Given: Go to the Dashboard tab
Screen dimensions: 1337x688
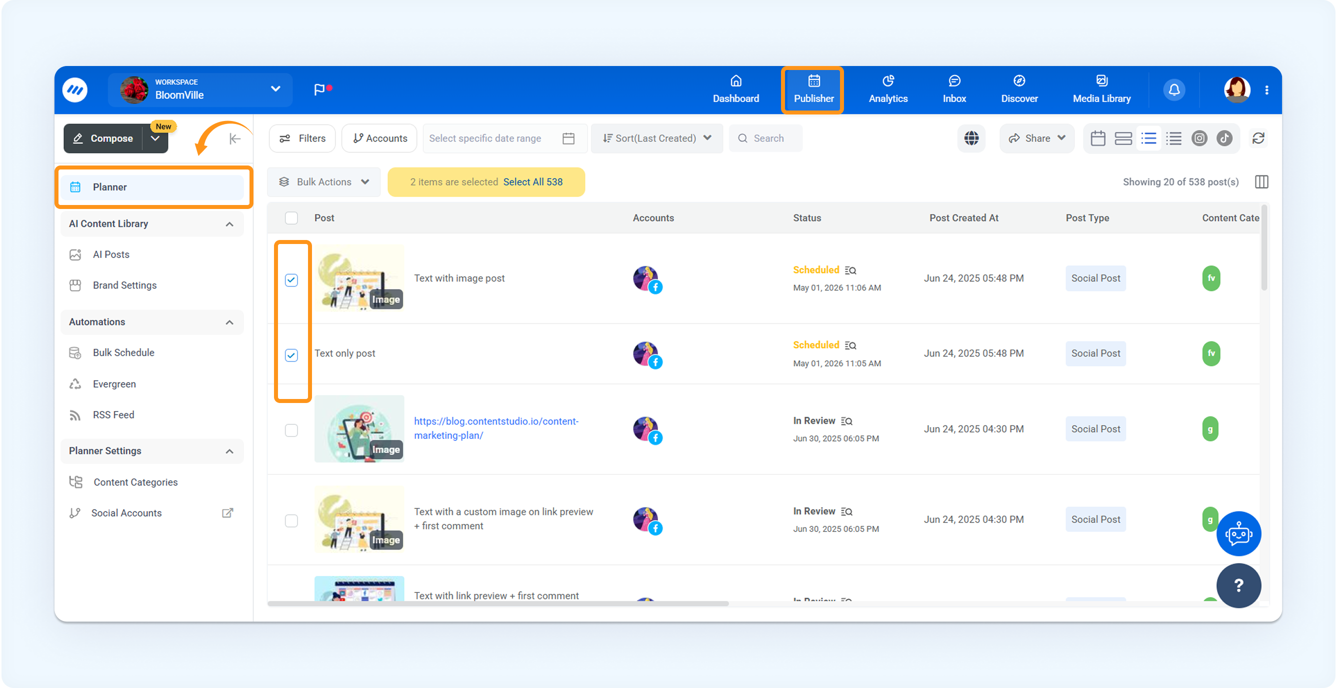Looking at the screenshot, I should [x=735, y=90].
